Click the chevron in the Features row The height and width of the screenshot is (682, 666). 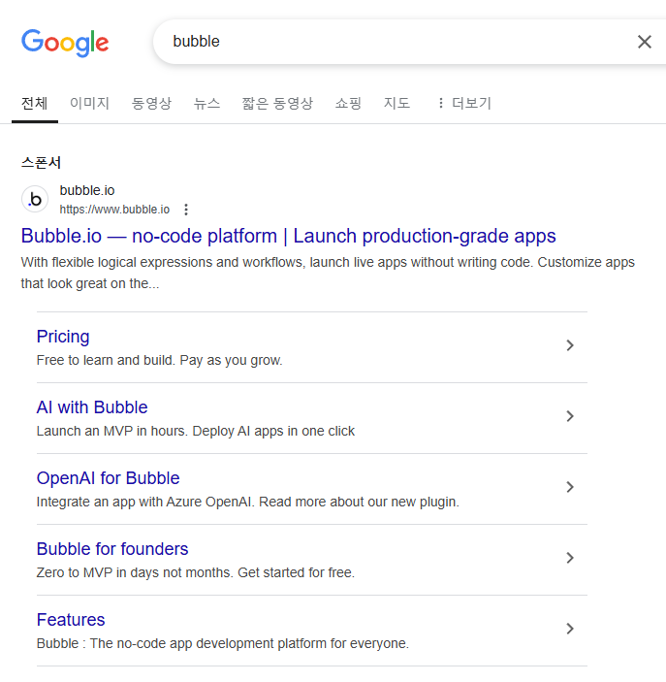[x=570, y=629]
